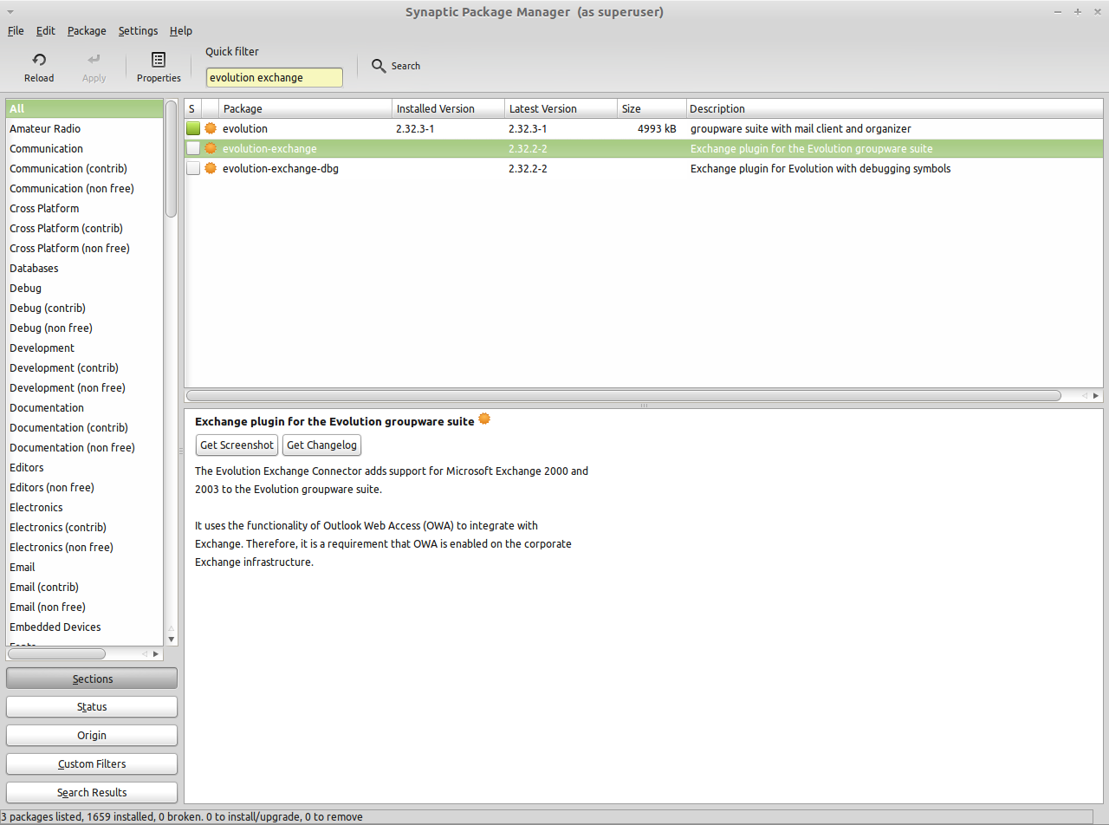This screenshot has height=825, width=1109.
Task: Open package Properties from the toolbar
Action: [159, 60]
